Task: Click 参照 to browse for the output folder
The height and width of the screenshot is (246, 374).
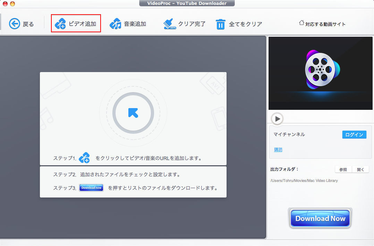Action: tap(343, 169)
